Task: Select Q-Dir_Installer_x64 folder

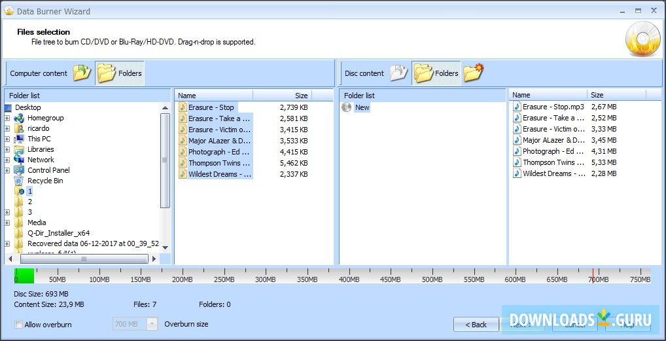Action: (x=59, y=233)
